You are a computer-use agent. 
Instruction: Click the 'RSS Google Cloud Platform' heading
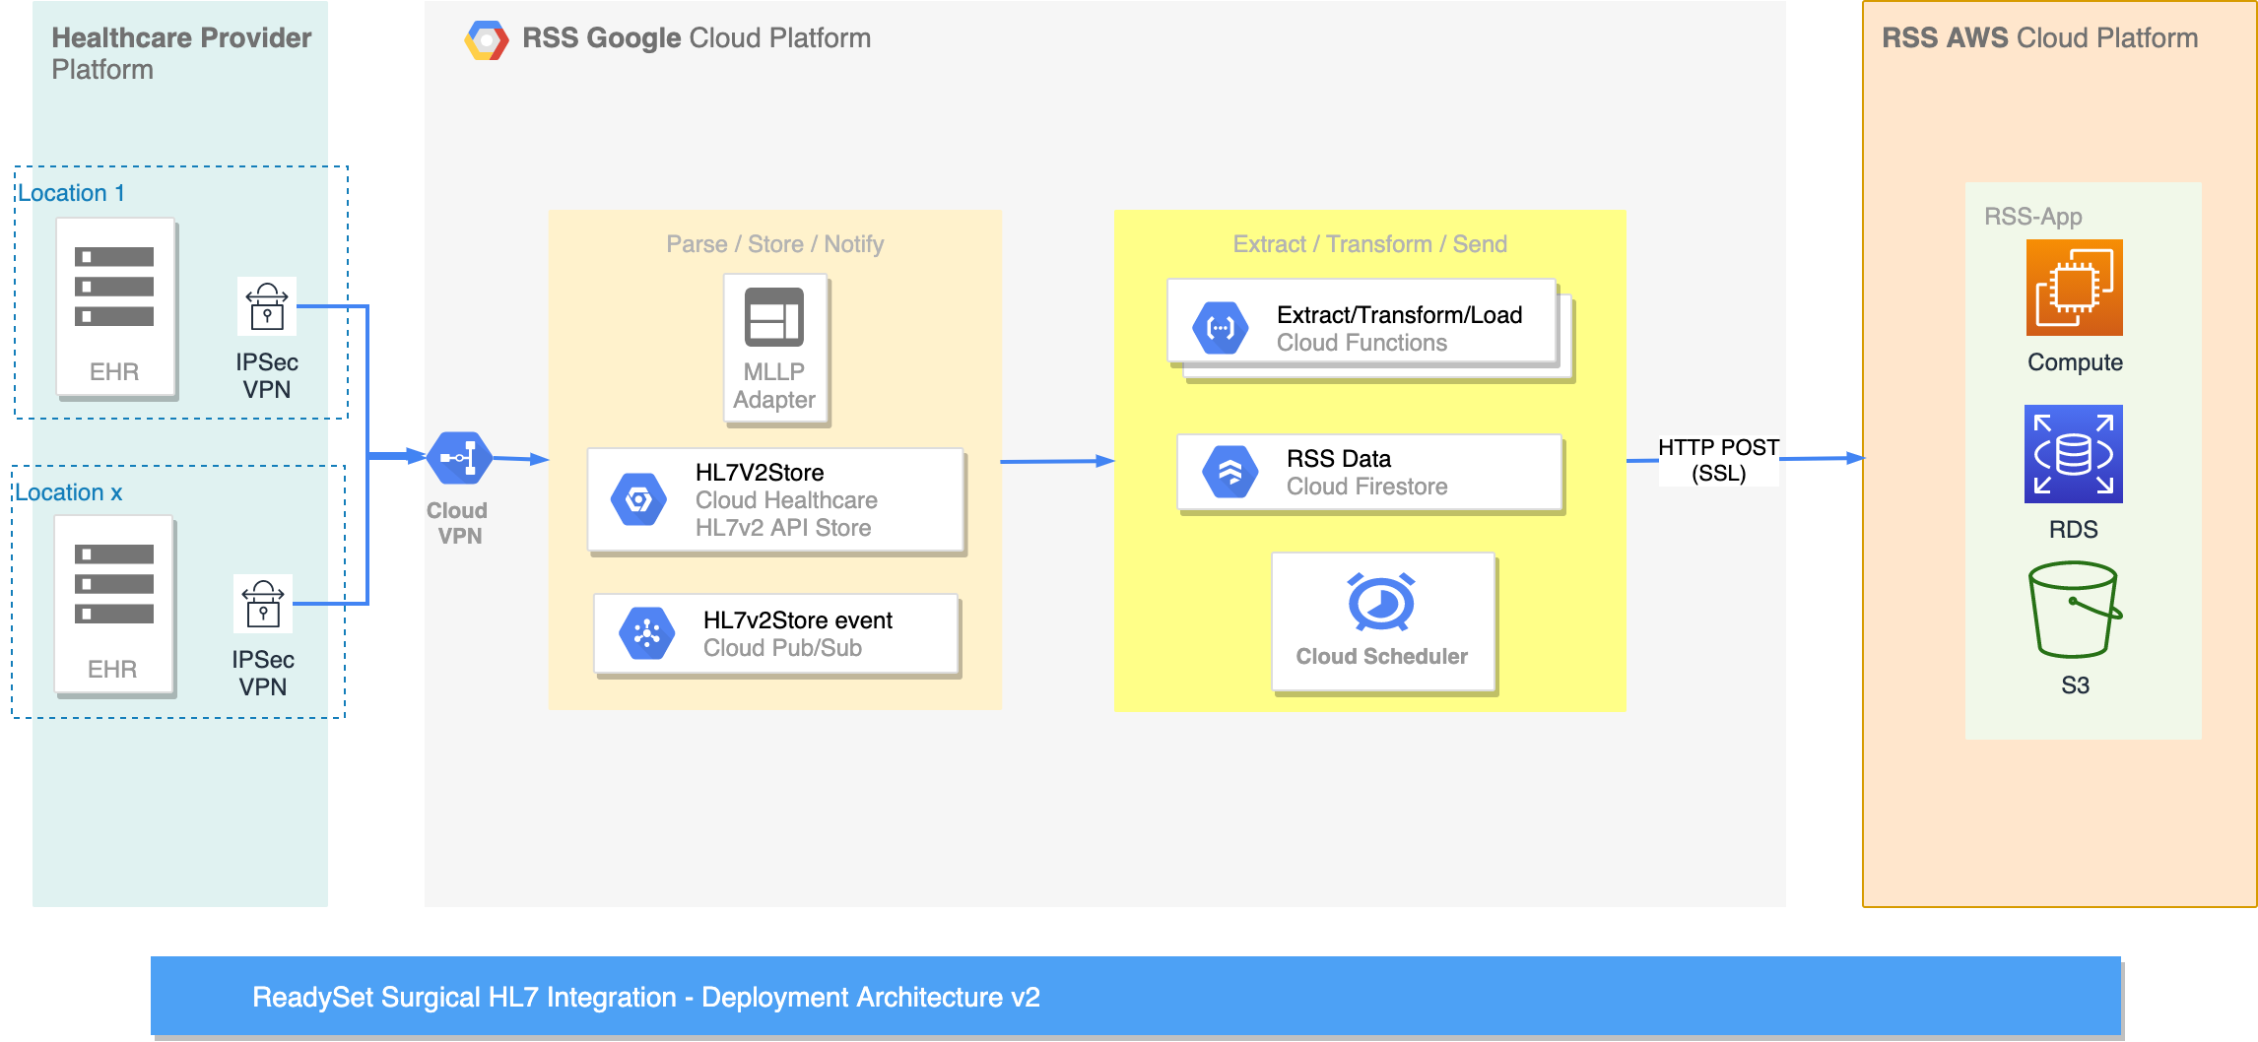pyautogui.click(x=697, y=38)
